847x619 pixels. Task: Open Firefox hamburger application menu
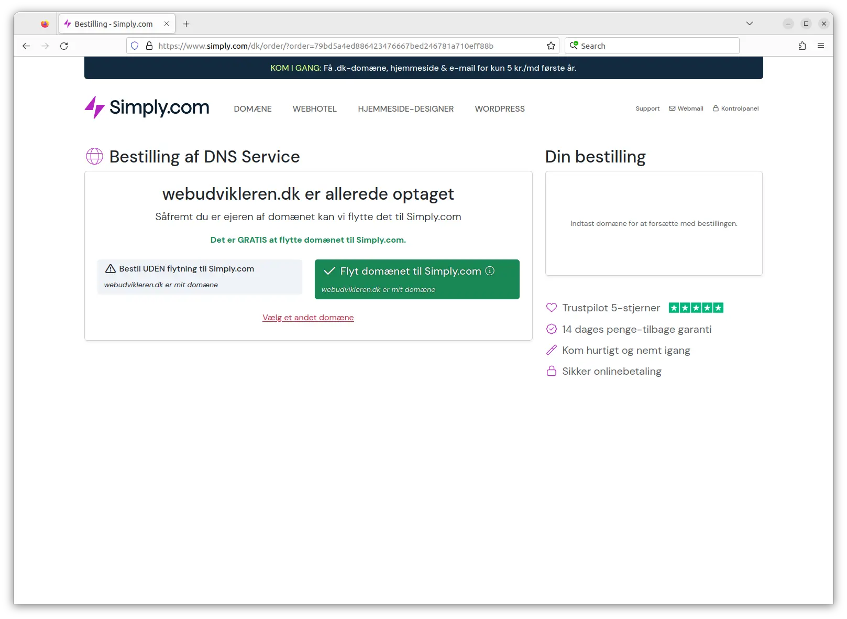pos(821,46)
